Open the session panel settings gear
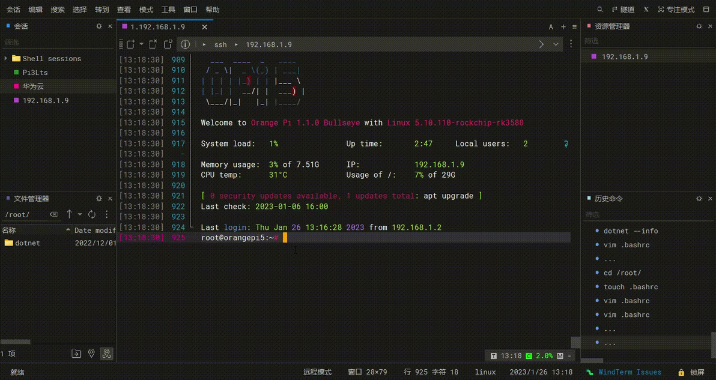Screen dimensions: 716x380 (x=99, y=26)
